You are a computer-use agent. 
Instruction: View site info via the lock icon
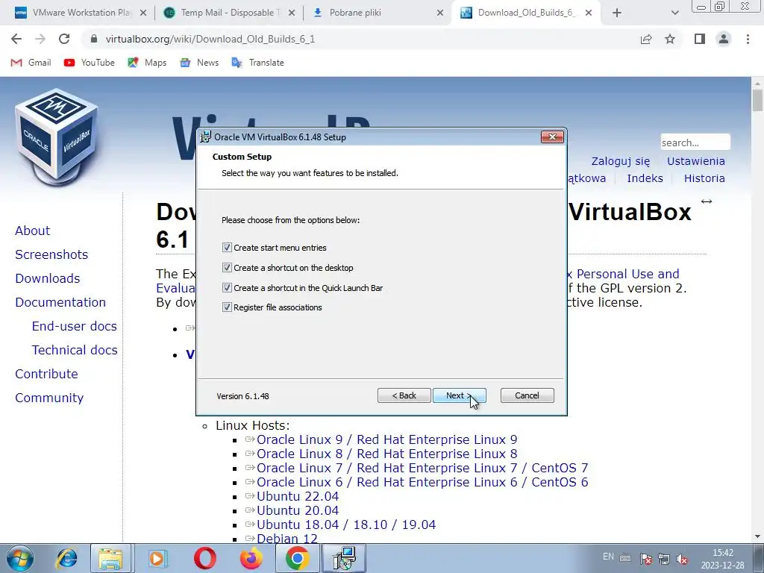(95, 39)
